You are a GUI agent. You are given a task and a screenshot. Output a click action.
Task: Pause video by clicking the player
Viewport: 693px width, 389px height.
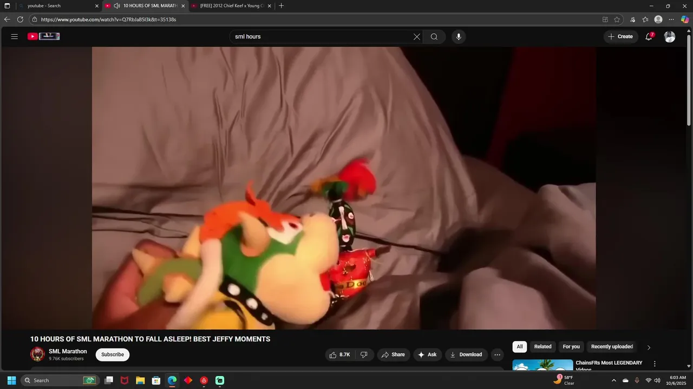click(x=344, y=188)
